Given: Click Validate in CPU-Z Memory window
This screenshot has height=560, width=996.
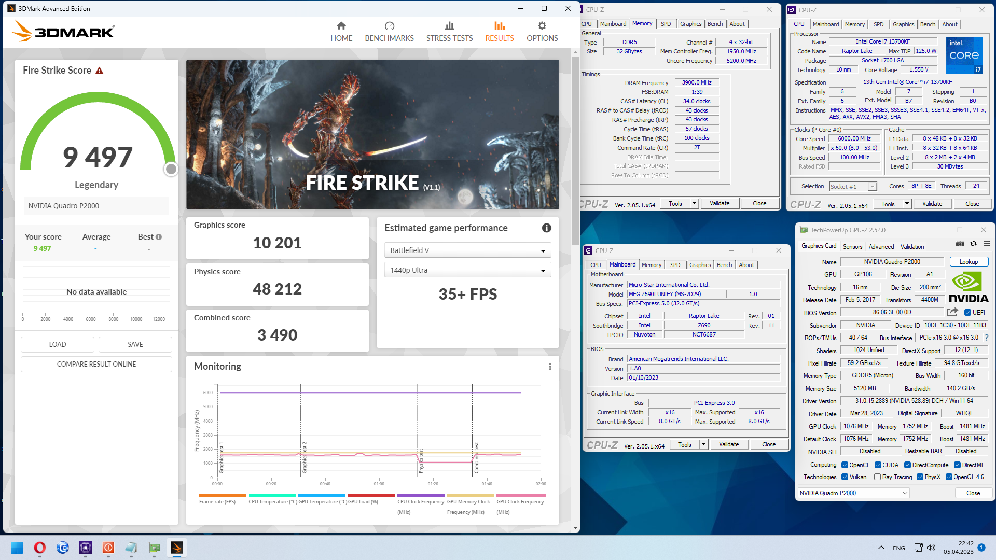Looking at the screenshot, I should pyautogui.click(x=720, y=203).
